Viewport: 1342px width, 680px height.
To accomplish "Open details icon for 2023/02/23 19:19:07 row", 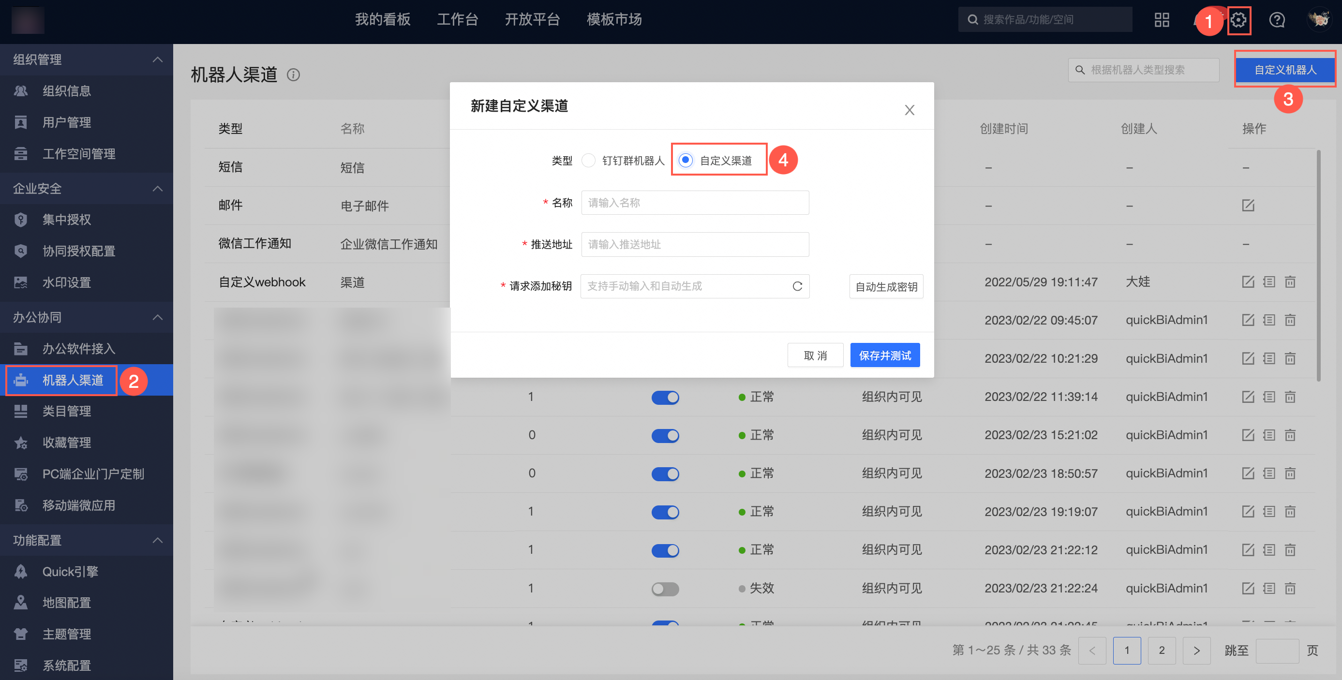I will click(x=1268, y=512).
